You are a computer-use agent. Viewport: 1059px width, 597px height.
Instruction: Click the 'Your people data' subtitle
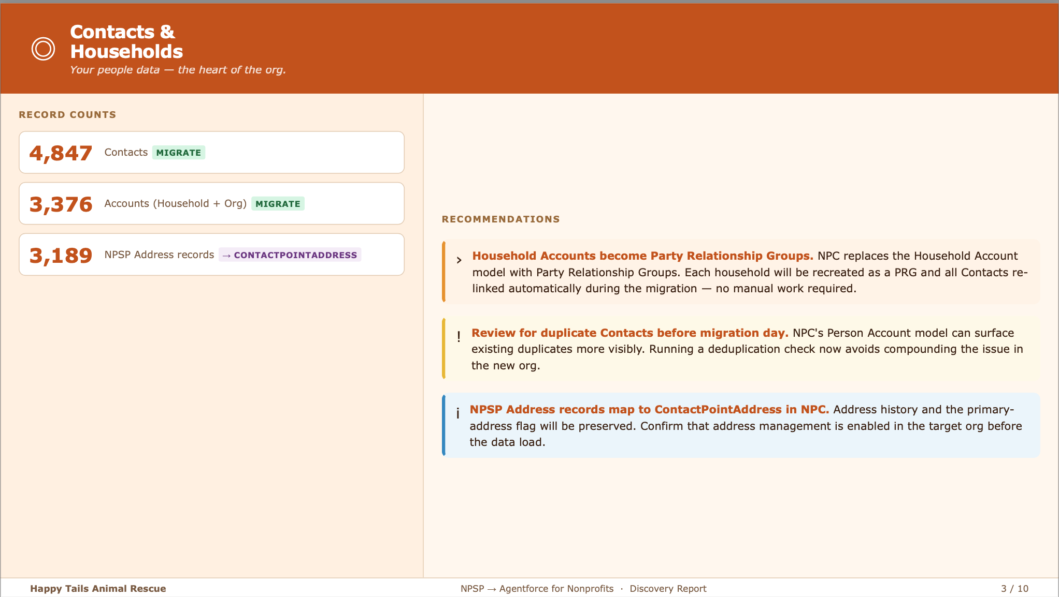[178, 70]
